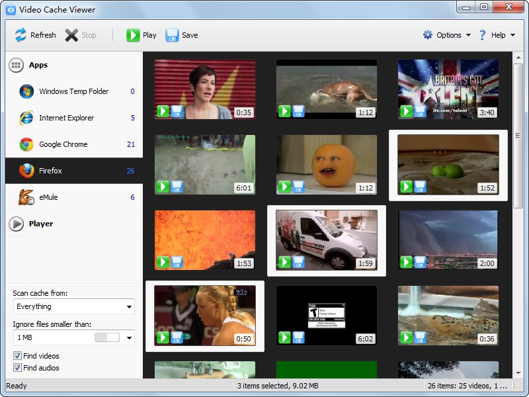This screenshot has height=397, width=529.
Task: Play the 1:12 swimming animal video
Action: tap(285, 111)
